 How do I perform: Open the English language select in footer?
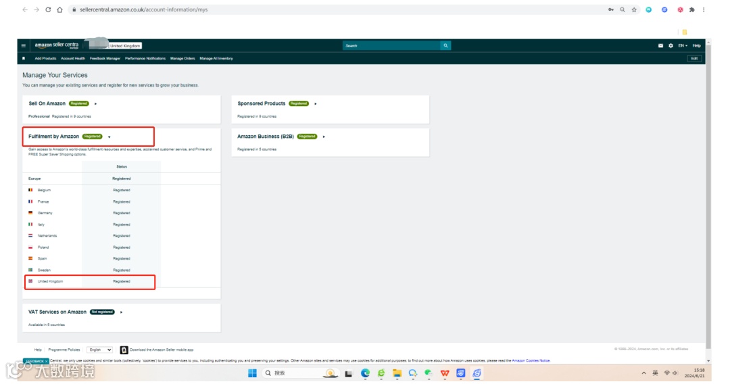[x=100, y=350]
